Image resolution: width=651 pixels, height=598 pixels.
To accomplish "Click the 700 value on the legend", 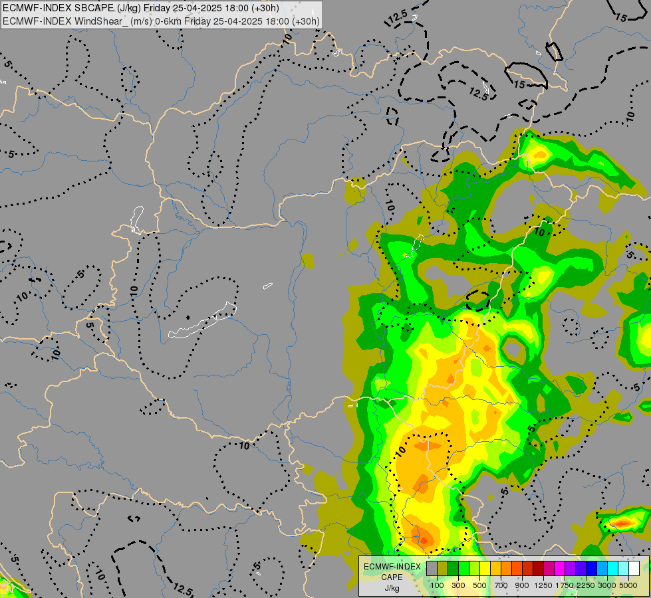I will click(501, 585).
